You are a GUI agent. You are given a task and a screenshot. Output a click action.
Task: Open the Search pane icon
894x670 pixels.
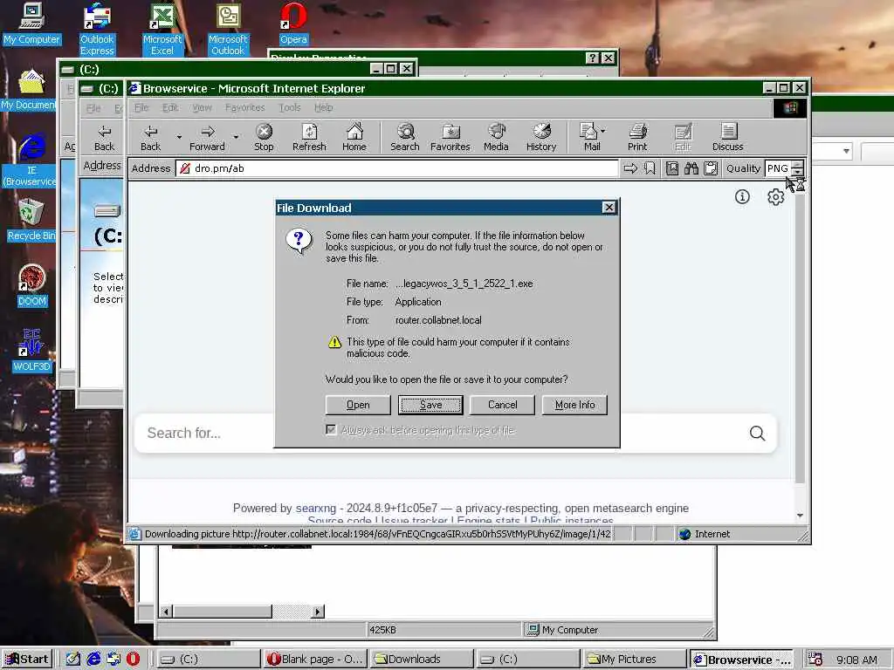(x=405, y=137)
